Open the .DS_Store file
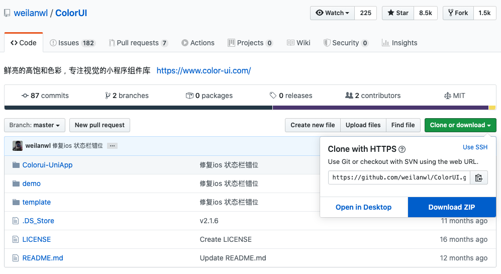The height and width of the screenshot is (274, 501). (38, 221)
